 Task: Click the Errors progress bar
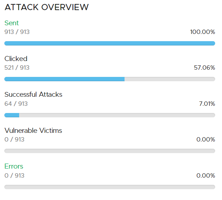(x=110, y=187)
